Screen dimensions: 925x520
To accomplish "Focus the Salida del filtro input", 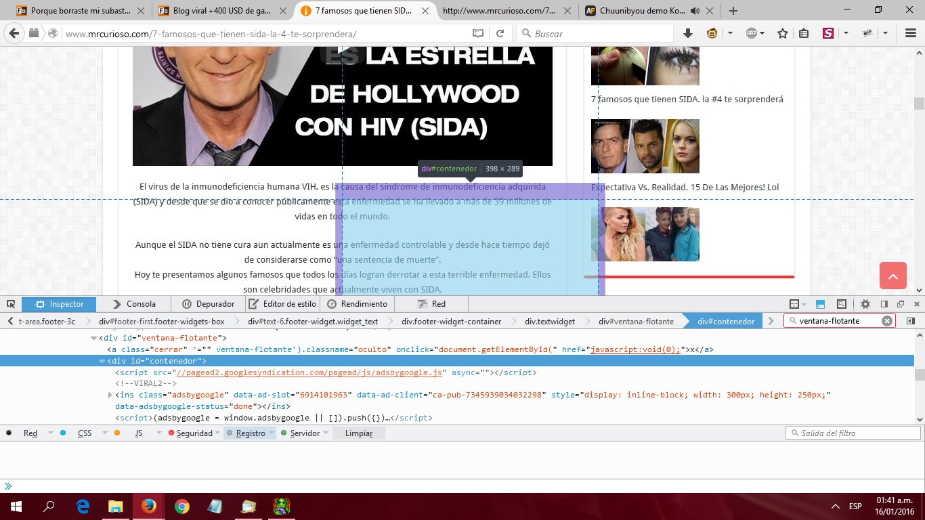I will [x=853, y=433].
